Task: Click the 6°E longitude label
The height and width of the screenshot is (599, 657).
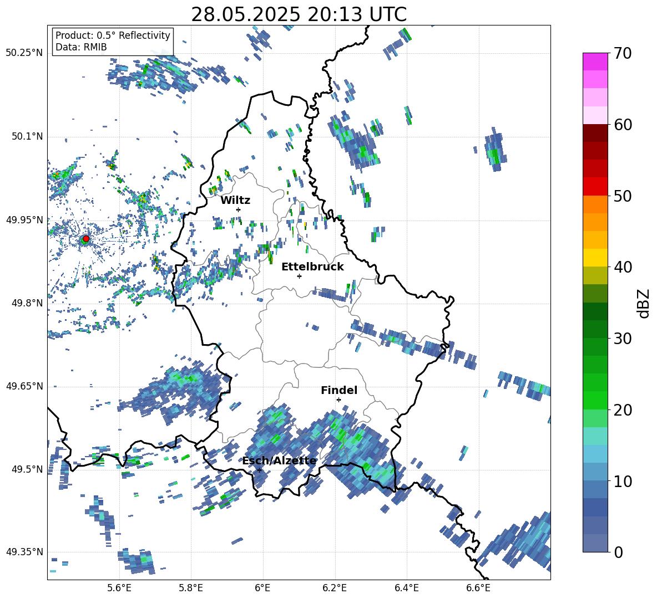Action: point(262,588)
